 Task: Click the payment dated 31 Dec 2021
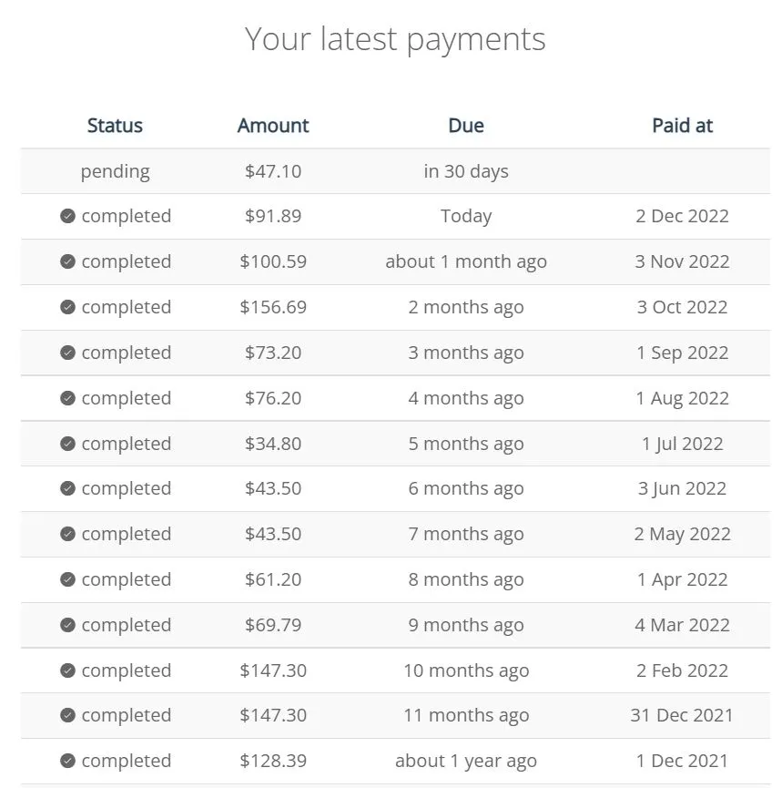click(x=395, y=716)
